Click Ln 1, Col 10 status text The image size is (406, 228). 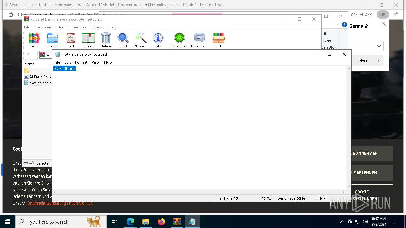pos(228,199)
